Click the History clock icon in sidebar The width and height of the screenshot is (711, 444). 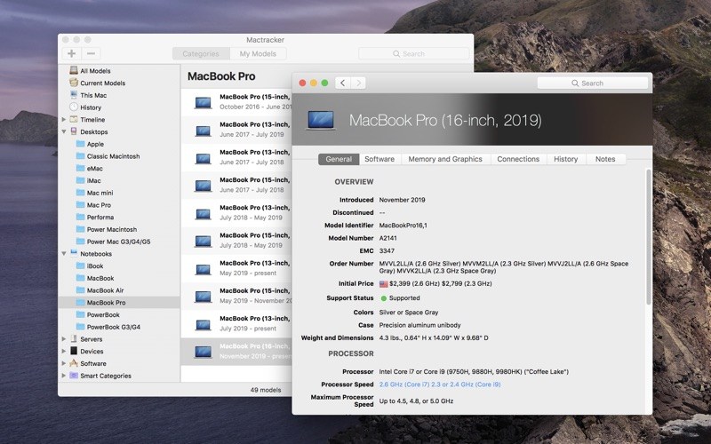pos(74,107)
